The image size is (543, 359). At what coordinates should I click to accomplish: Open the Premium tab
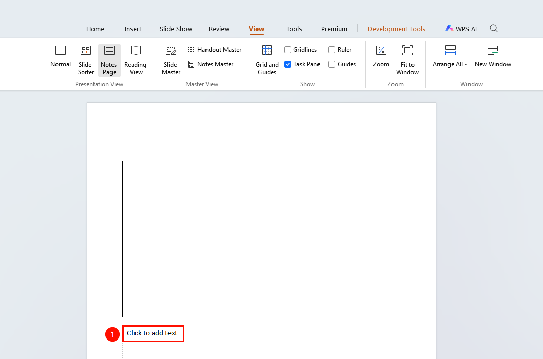tap(334, 29)
